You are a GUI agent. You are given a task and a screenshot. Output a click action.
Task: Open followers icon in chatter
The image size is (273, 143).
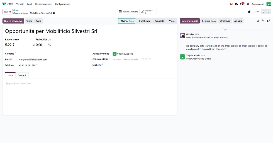point(268,21)
